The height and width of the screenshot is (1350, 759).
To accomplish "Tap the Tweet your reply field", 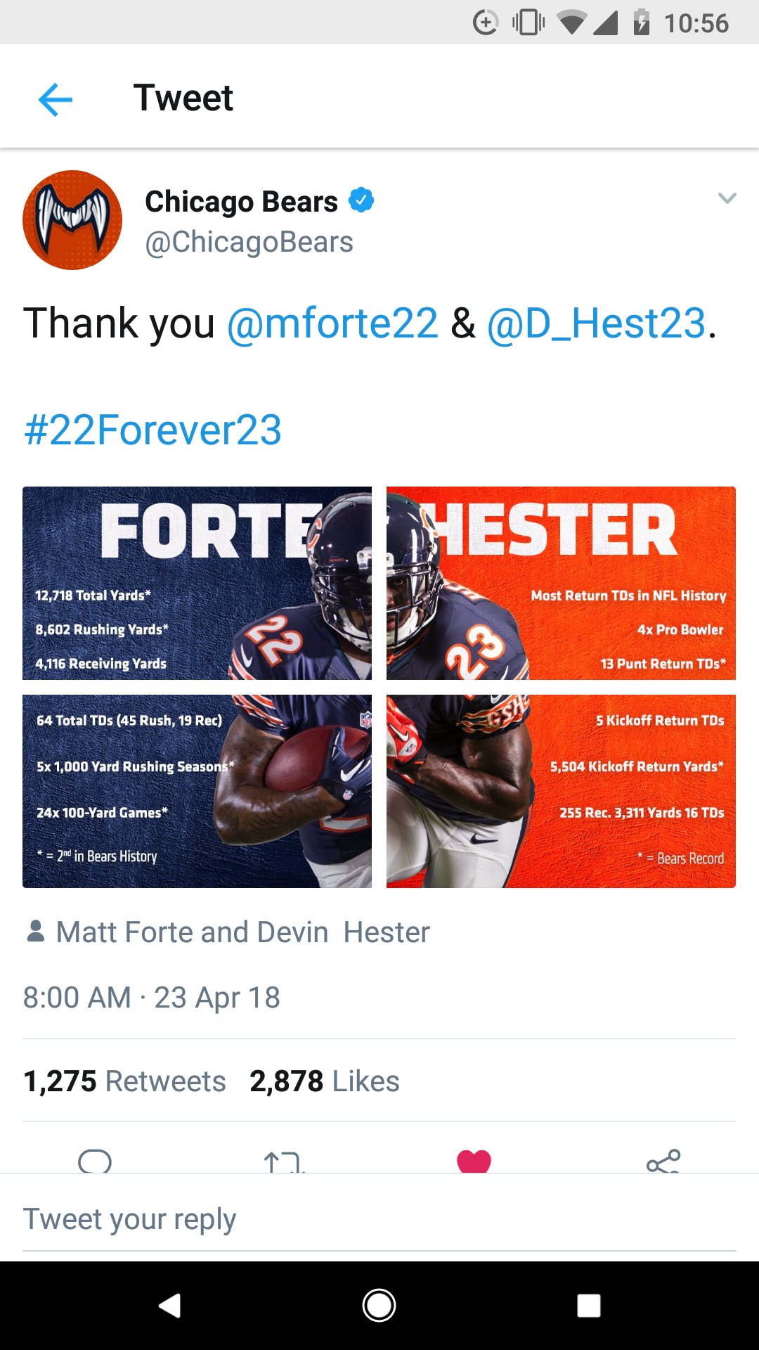I will point(379,1219).
